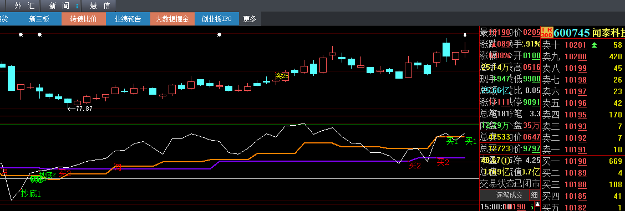Switch to the 业绩预告 tab
The height and width of the screenshot is (211, 625).
(128, 19)
